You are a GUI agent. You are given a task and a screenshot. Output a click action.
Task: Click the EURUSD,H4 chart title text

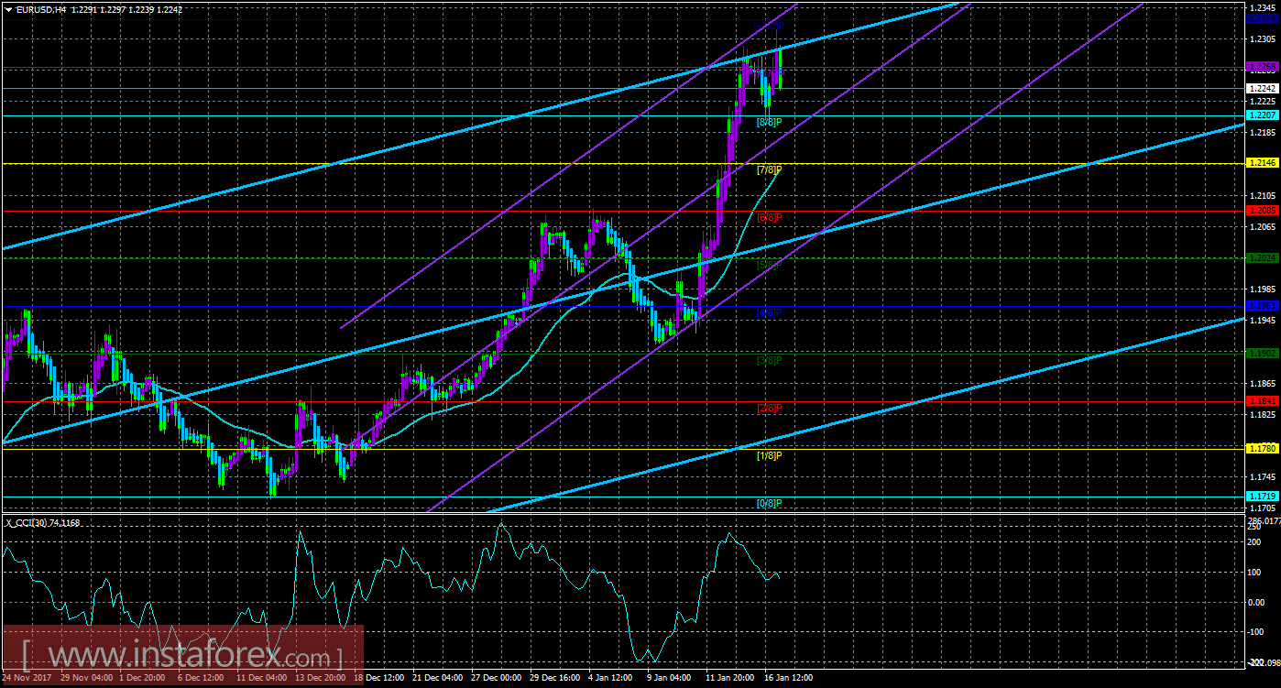point(41,8)
